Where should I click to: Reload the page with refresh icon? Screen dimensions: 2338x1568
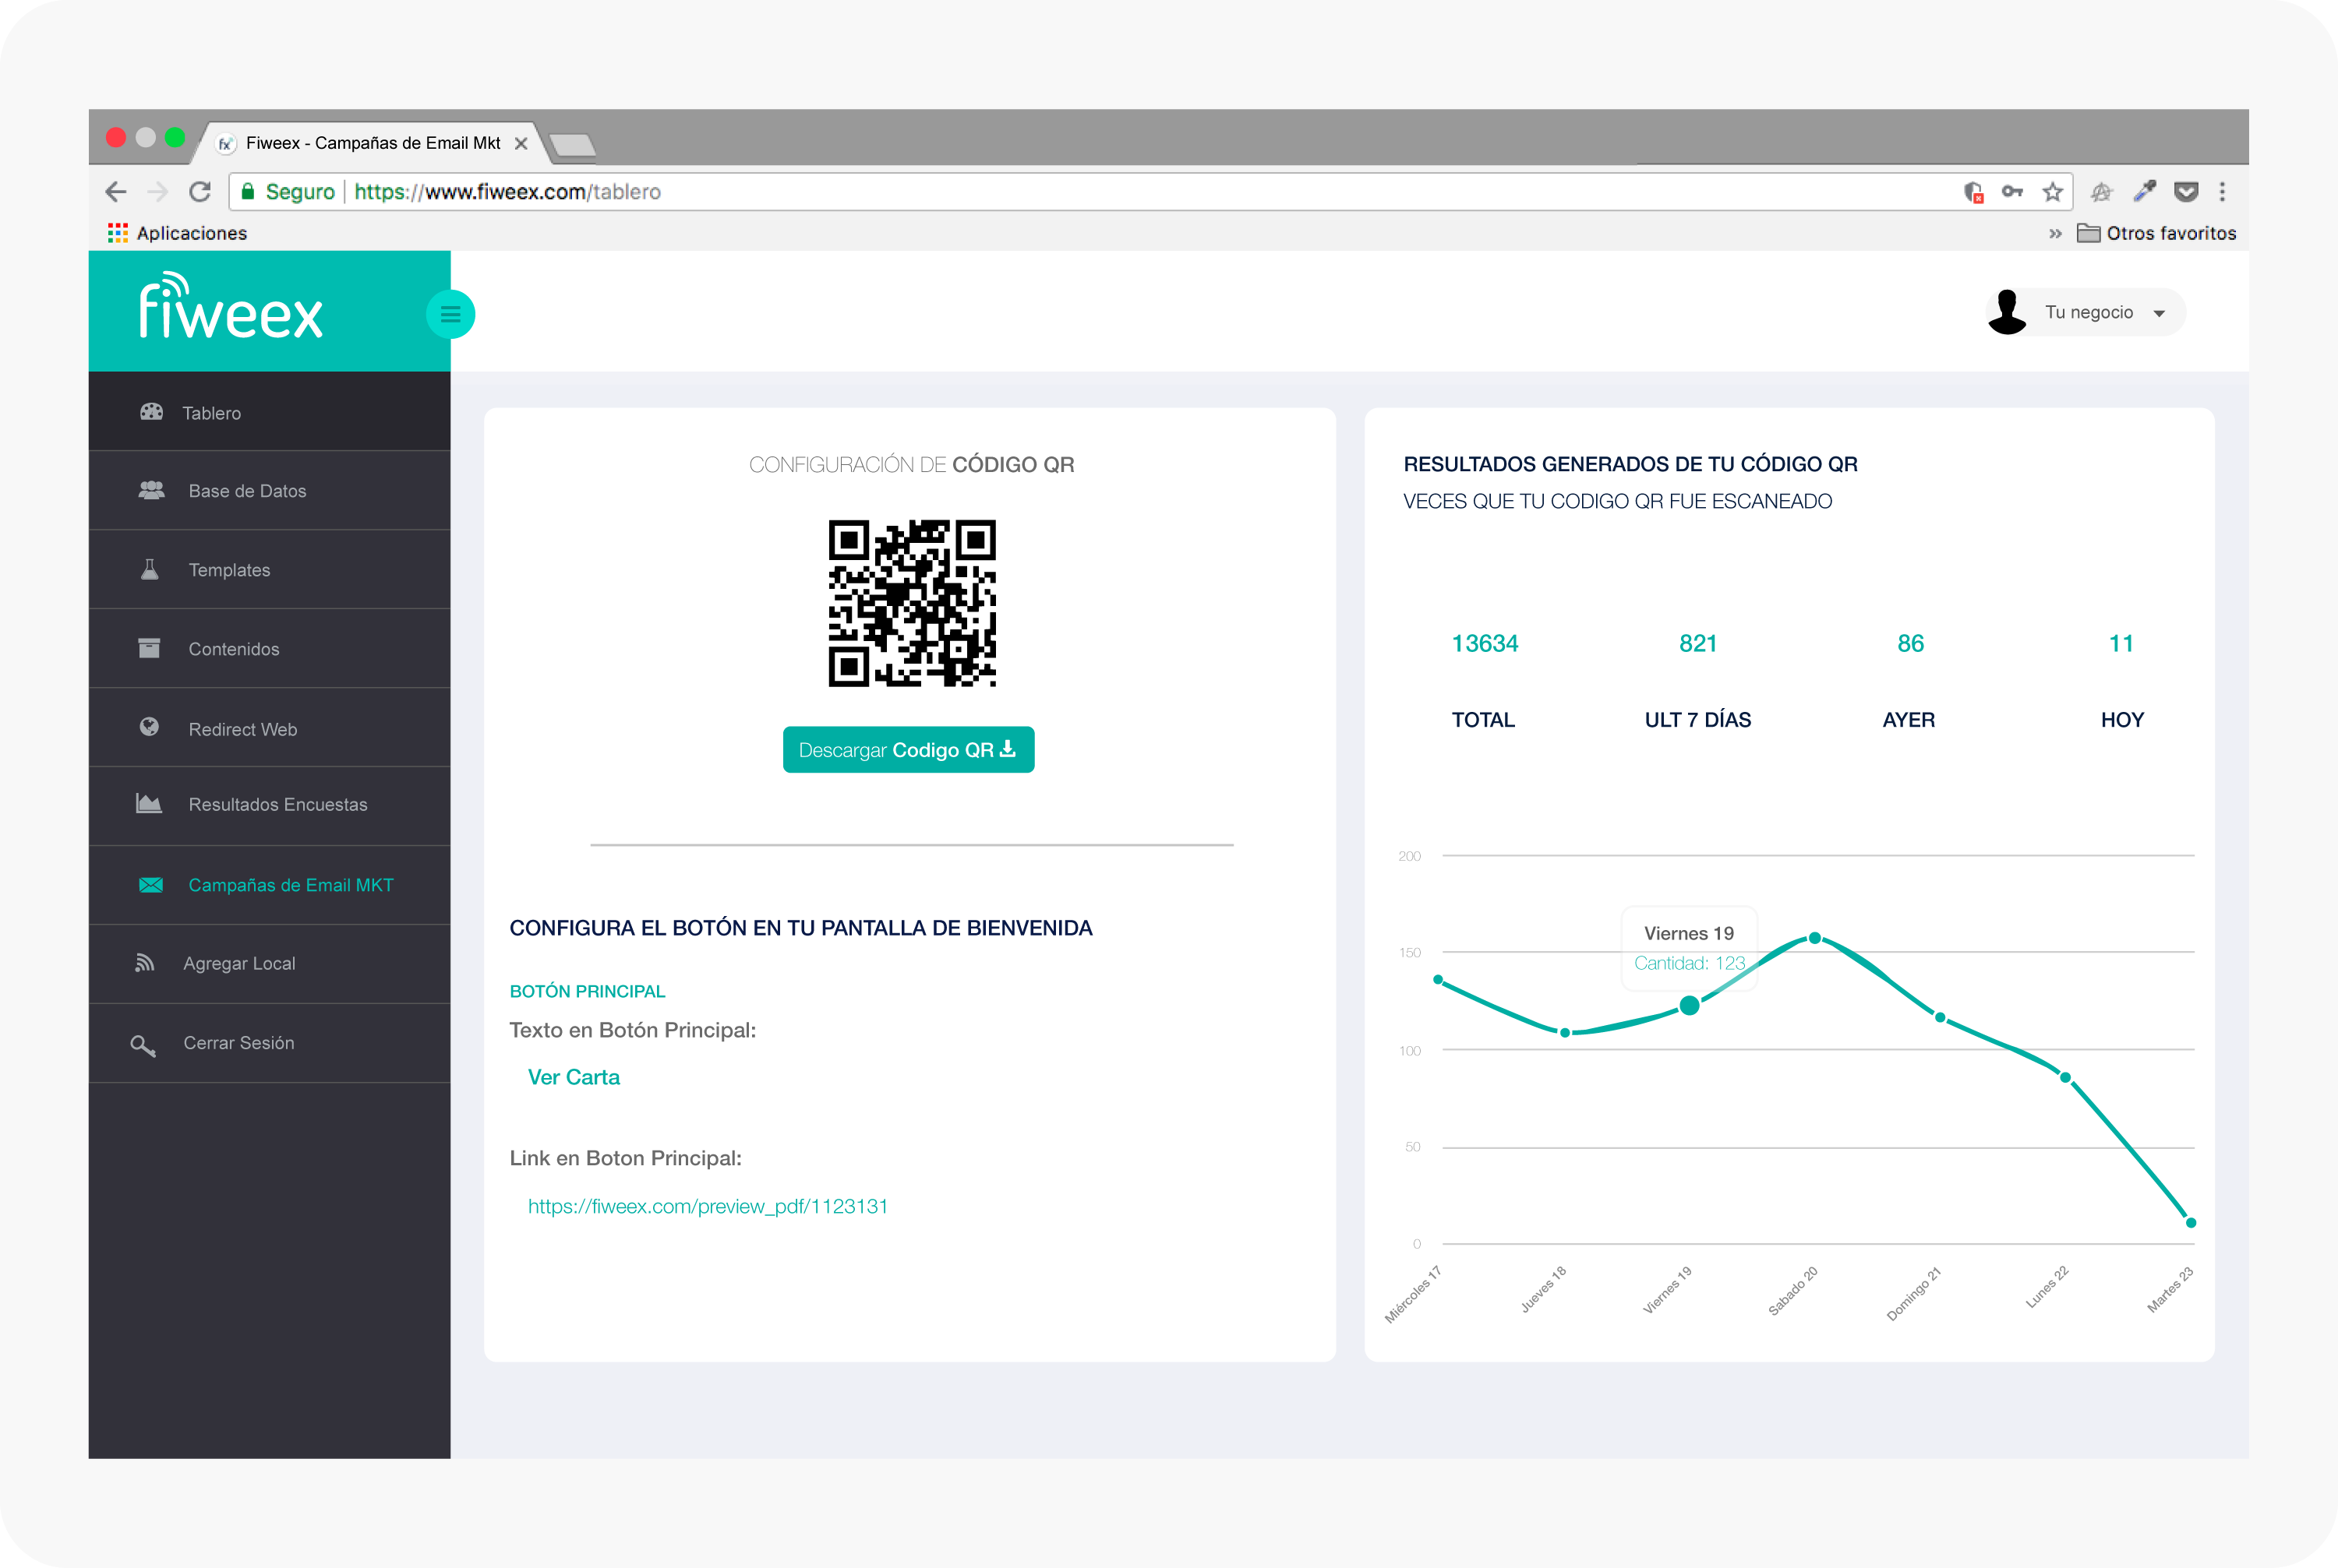[200, 191]
